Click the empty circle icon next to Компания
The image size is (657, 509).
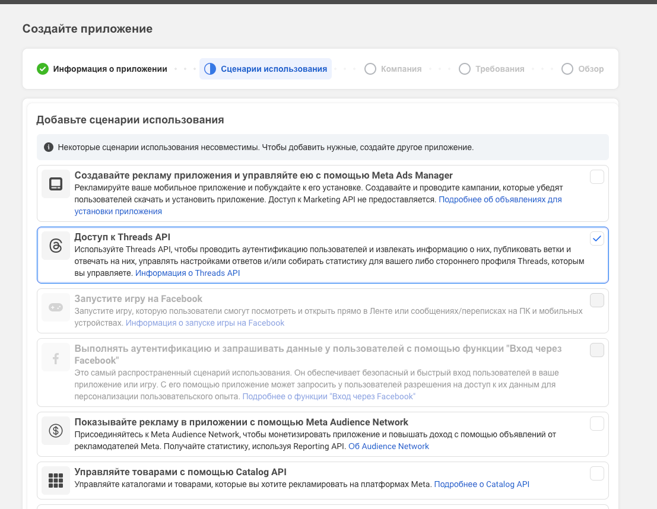370,69
